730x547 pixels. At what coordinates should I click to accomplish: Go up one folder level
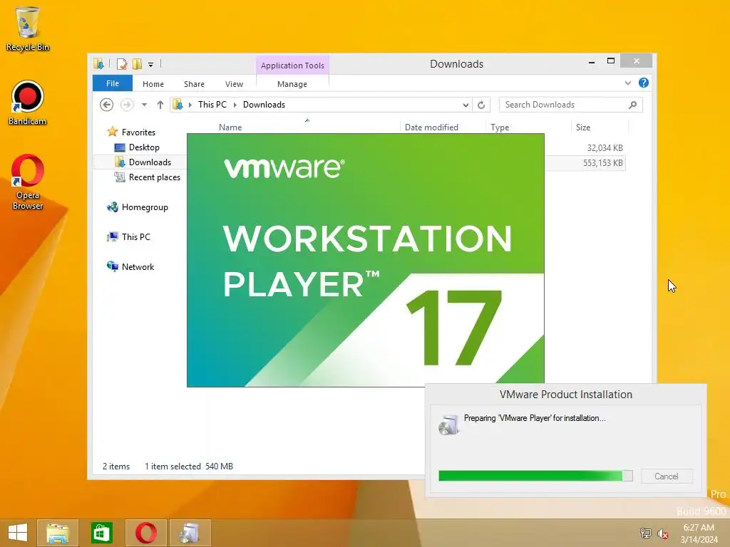point(160,105)
